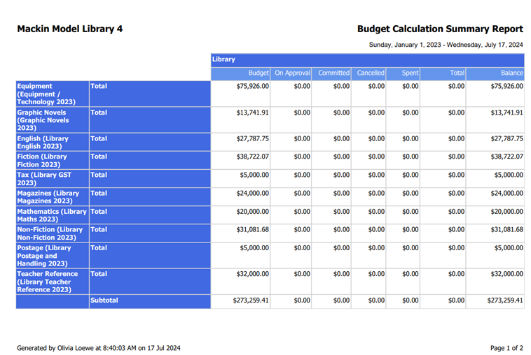Click Postage row Budget $5,000.00
This screenshot has height=355, width=531.
click(254, 248)
